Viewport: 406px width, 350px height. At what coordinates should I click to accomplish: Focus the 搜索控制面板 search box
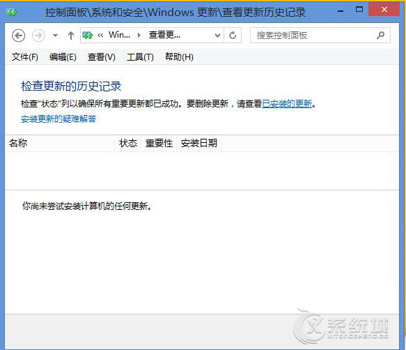(320, 36)
